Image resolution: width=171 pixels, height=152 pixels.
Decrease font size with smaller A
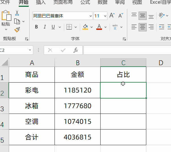pos(121,15)
